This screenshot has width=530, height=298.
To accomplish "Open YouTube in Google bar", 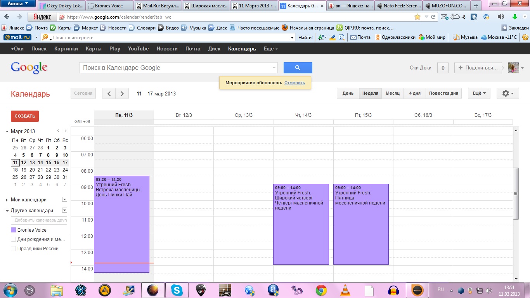I will [139, 49].
